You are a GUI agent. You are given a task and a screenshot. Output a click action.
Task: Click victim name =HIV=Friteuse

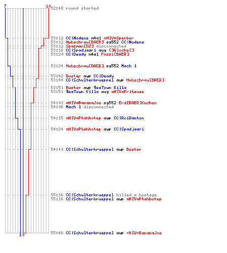coord(128,92)
